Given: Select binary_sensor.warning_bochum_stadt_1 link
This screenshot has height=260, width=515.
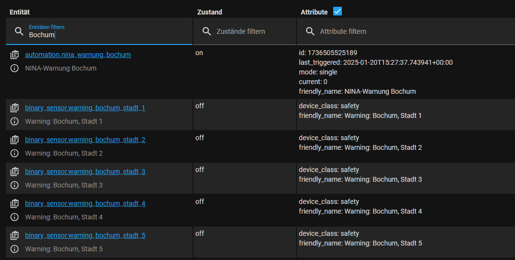Looking at the screenshot, I should click(x=85, y=108).
